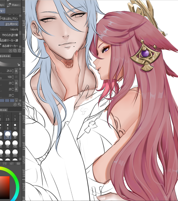Click the import sub tool icon
This screenshot has width=178, height=201.
click(x=10, y=51)
